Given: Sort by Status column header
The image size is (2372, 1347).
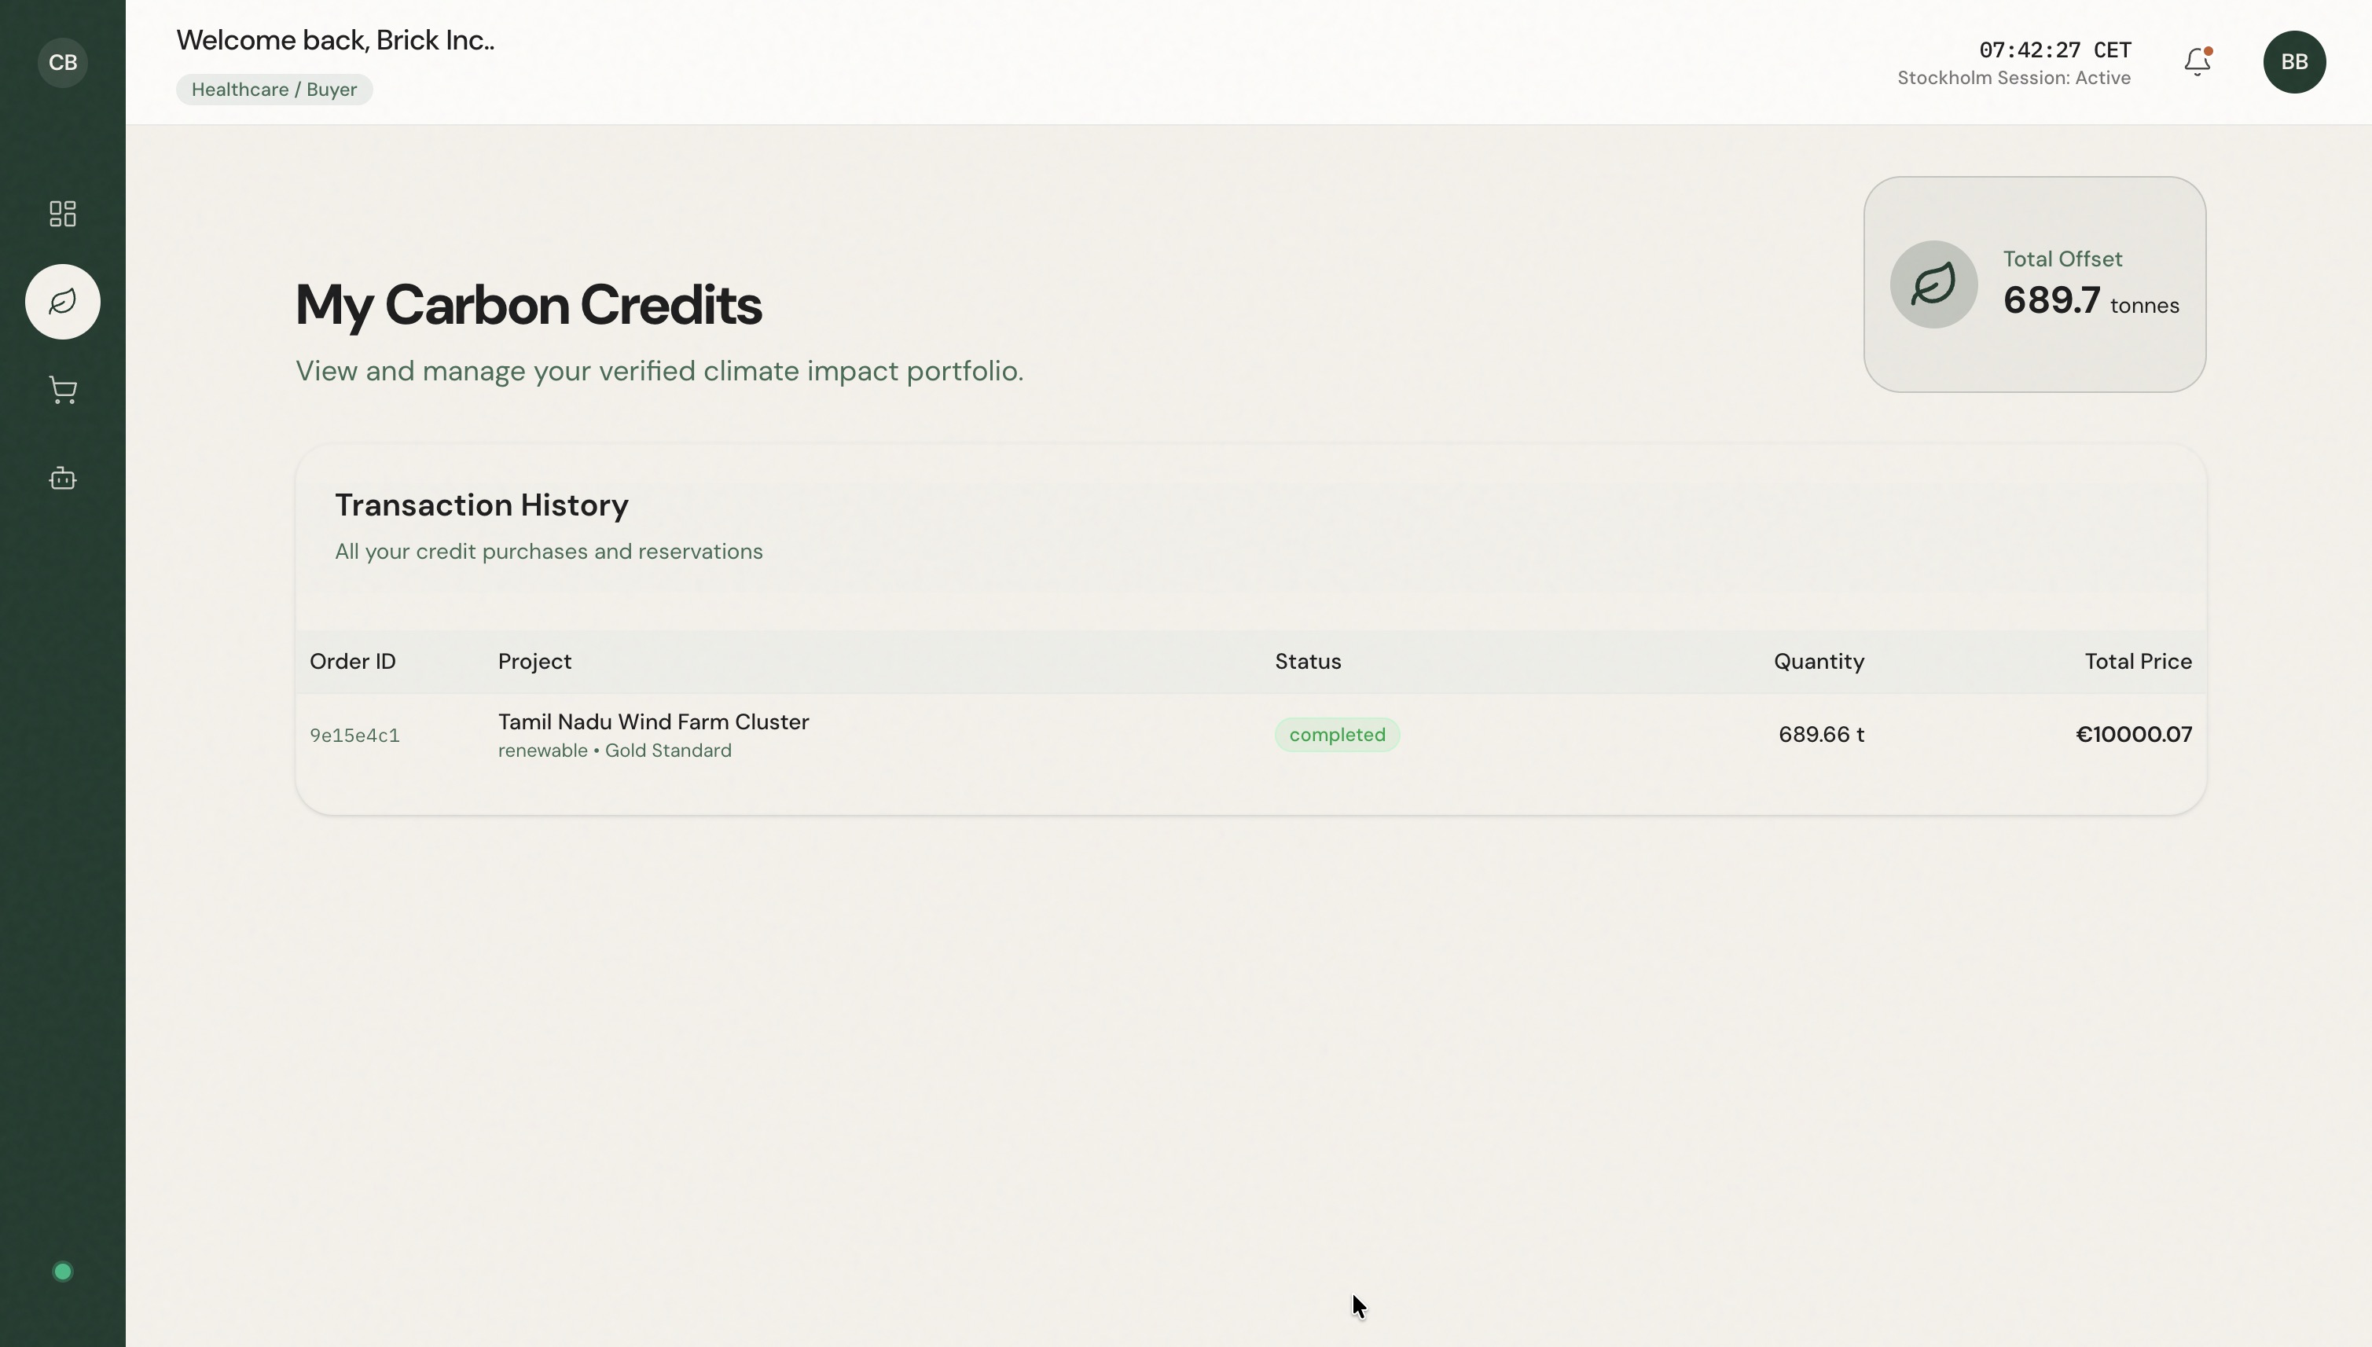Looking at the screenshot, I should tap(1307, 662).
